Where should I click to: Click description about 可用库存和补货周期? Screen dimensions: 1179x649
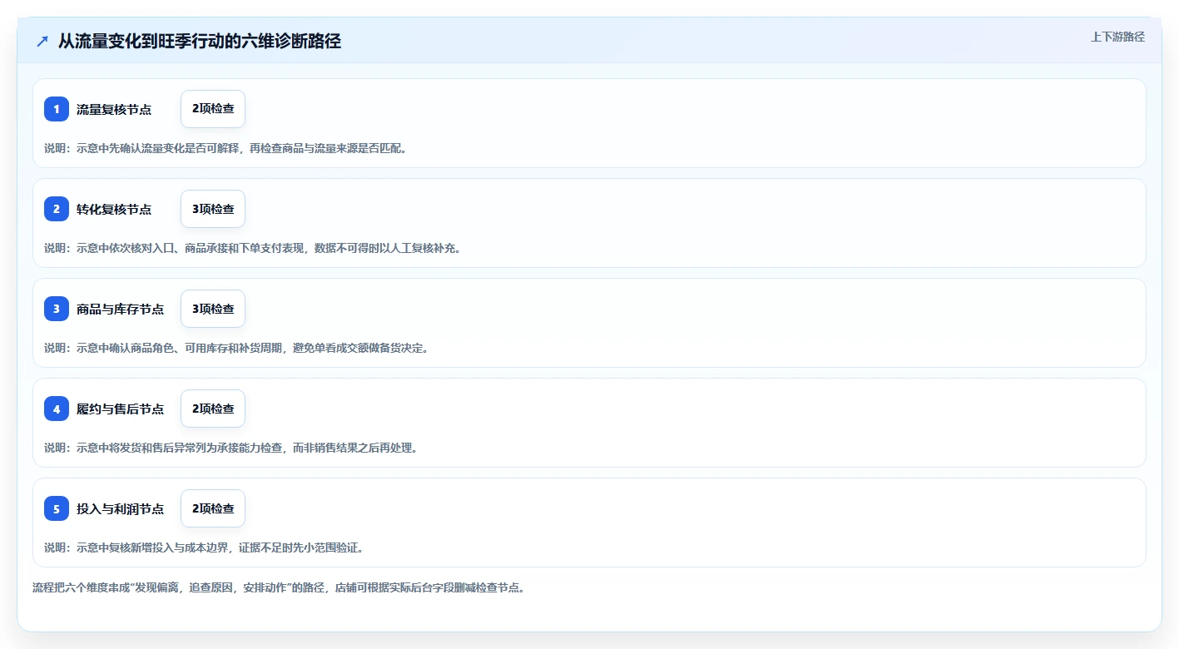point(236,348)
